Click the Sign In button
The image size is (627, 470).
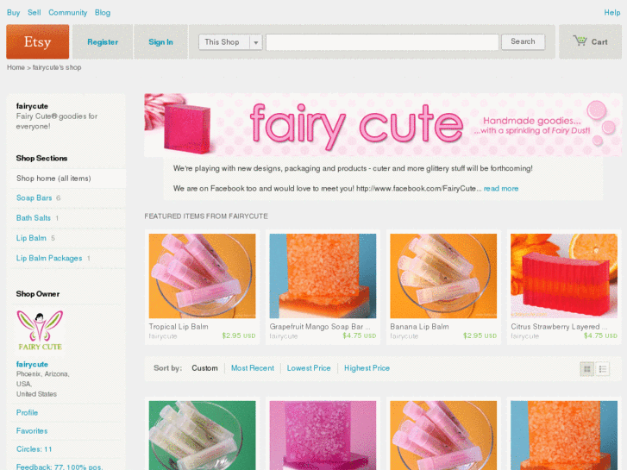[x=160, y=42]
